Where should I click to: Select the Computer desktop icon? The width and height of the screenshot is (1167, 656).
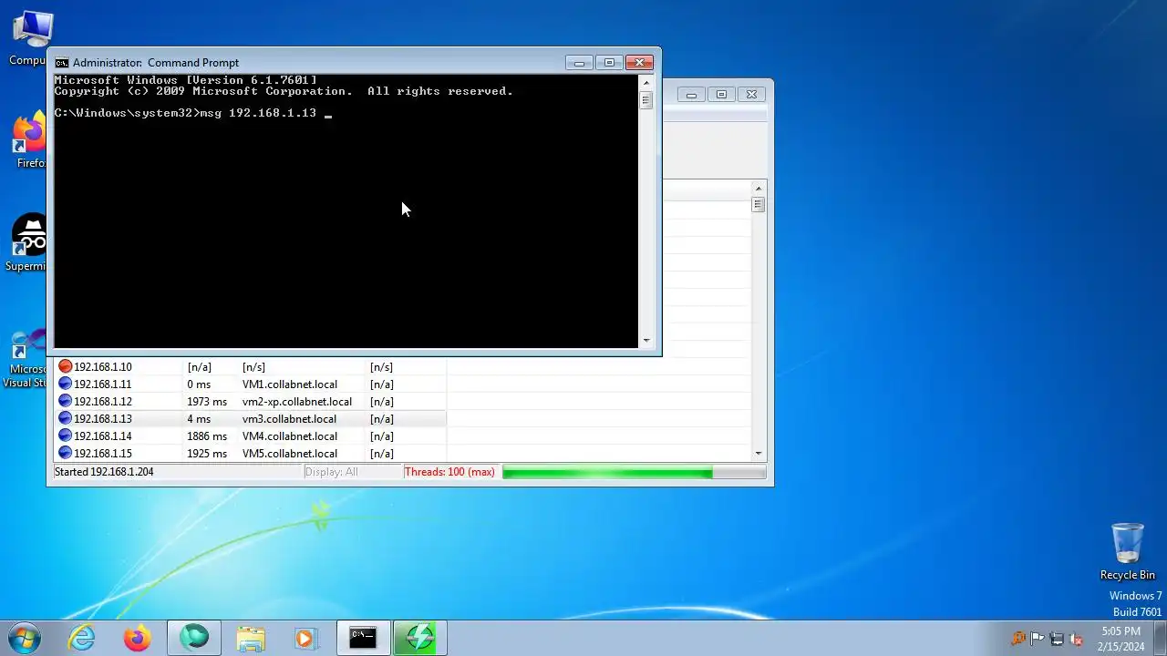pyautogui.click(x=29, y=38)
